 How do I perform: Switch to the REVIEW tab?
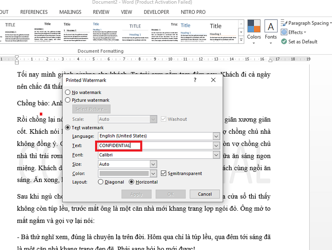tap(101, 12)
